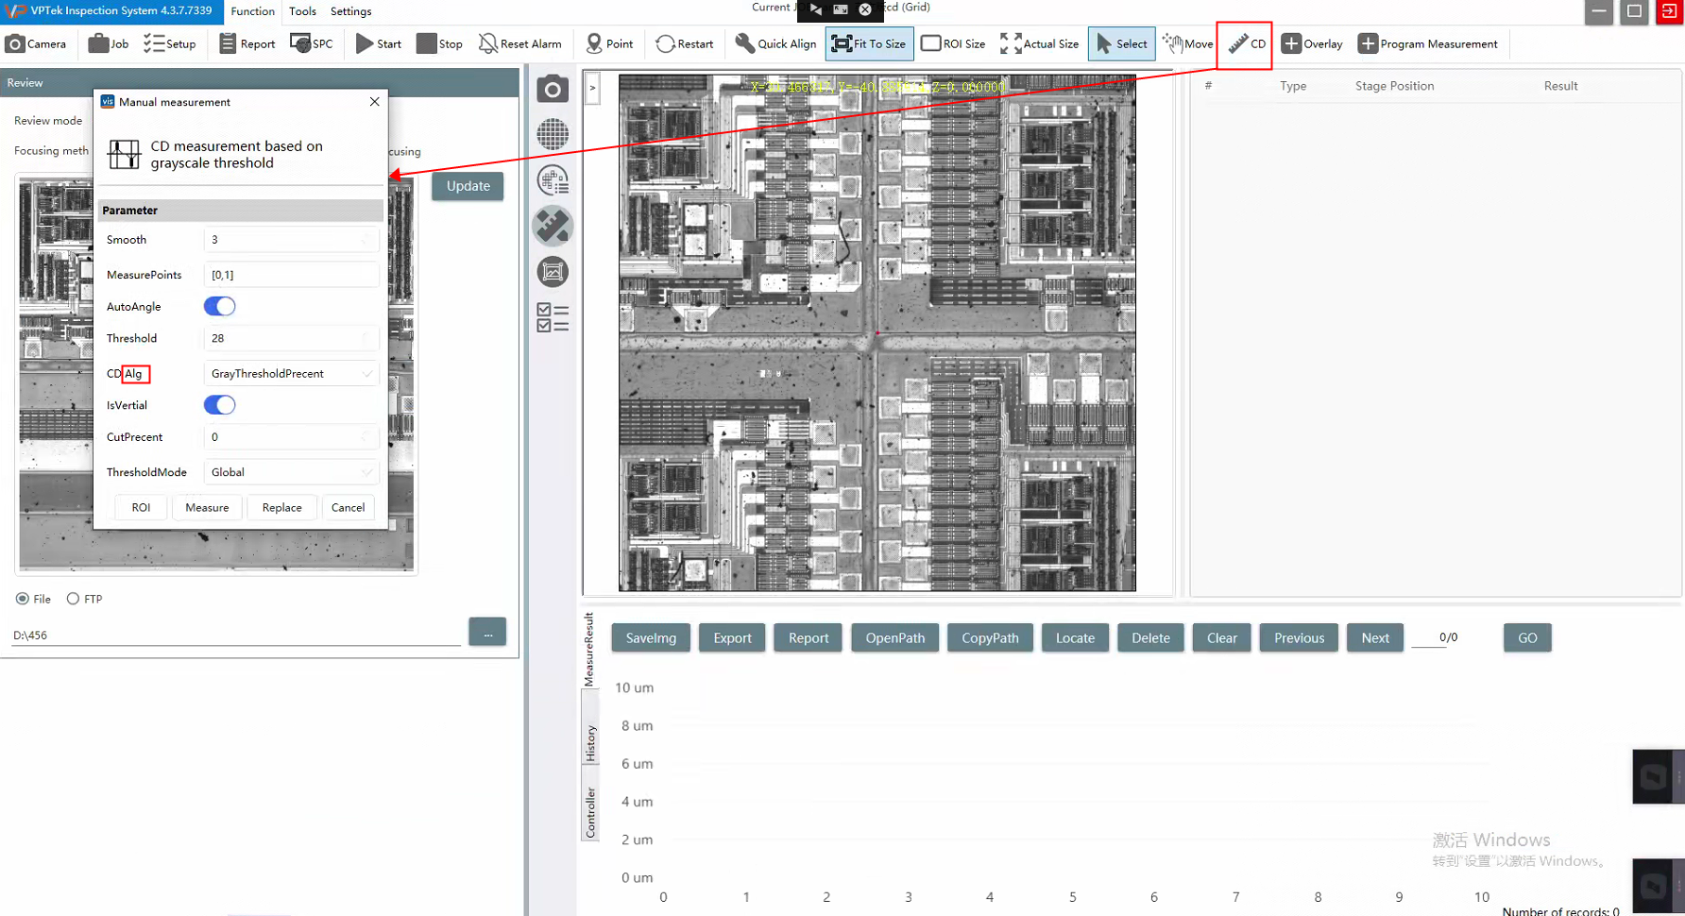Choose ROI Size view

pyautogui.click(x=953, y=43)
